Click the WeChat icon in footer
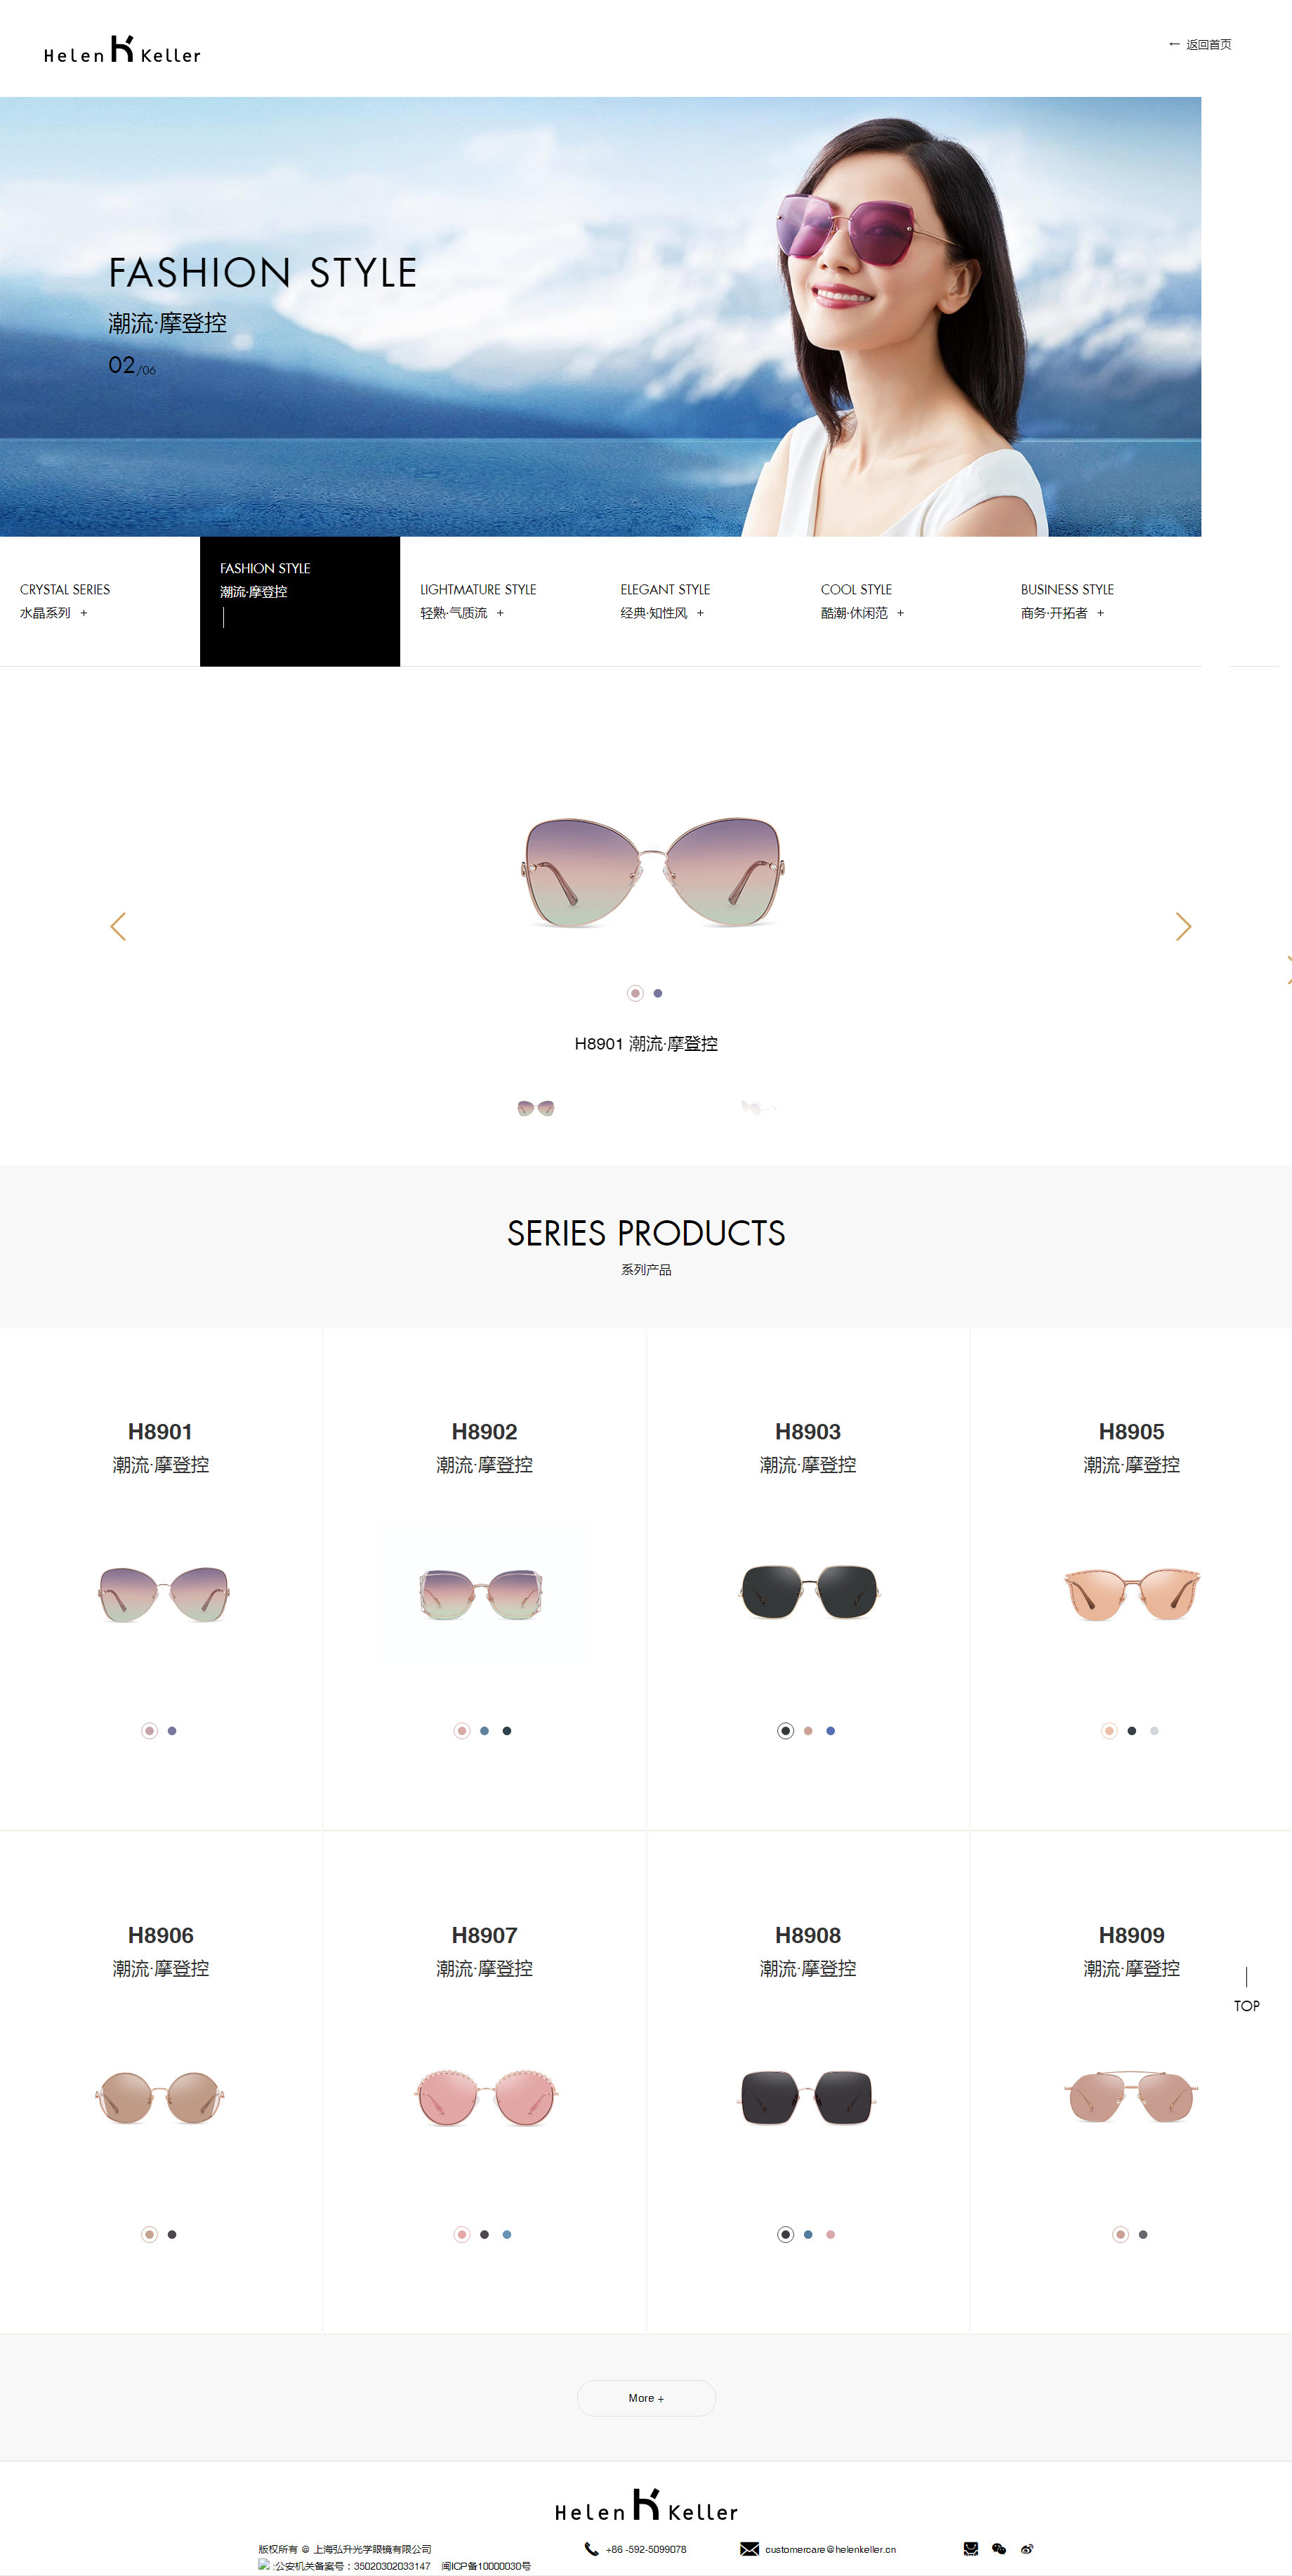This screenshot has width=1292, height=2576. tap(998, 2549)
